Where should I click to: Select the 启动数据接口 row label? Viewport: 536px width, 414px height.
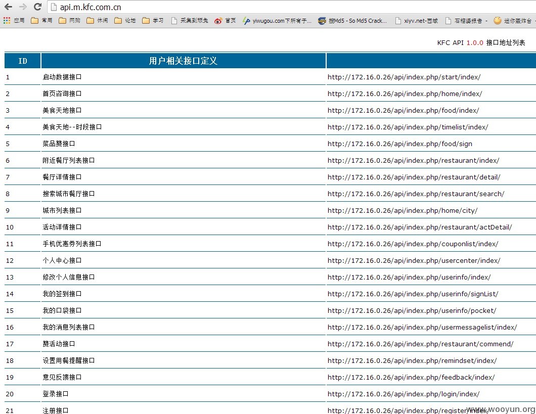tap(62, 77)
